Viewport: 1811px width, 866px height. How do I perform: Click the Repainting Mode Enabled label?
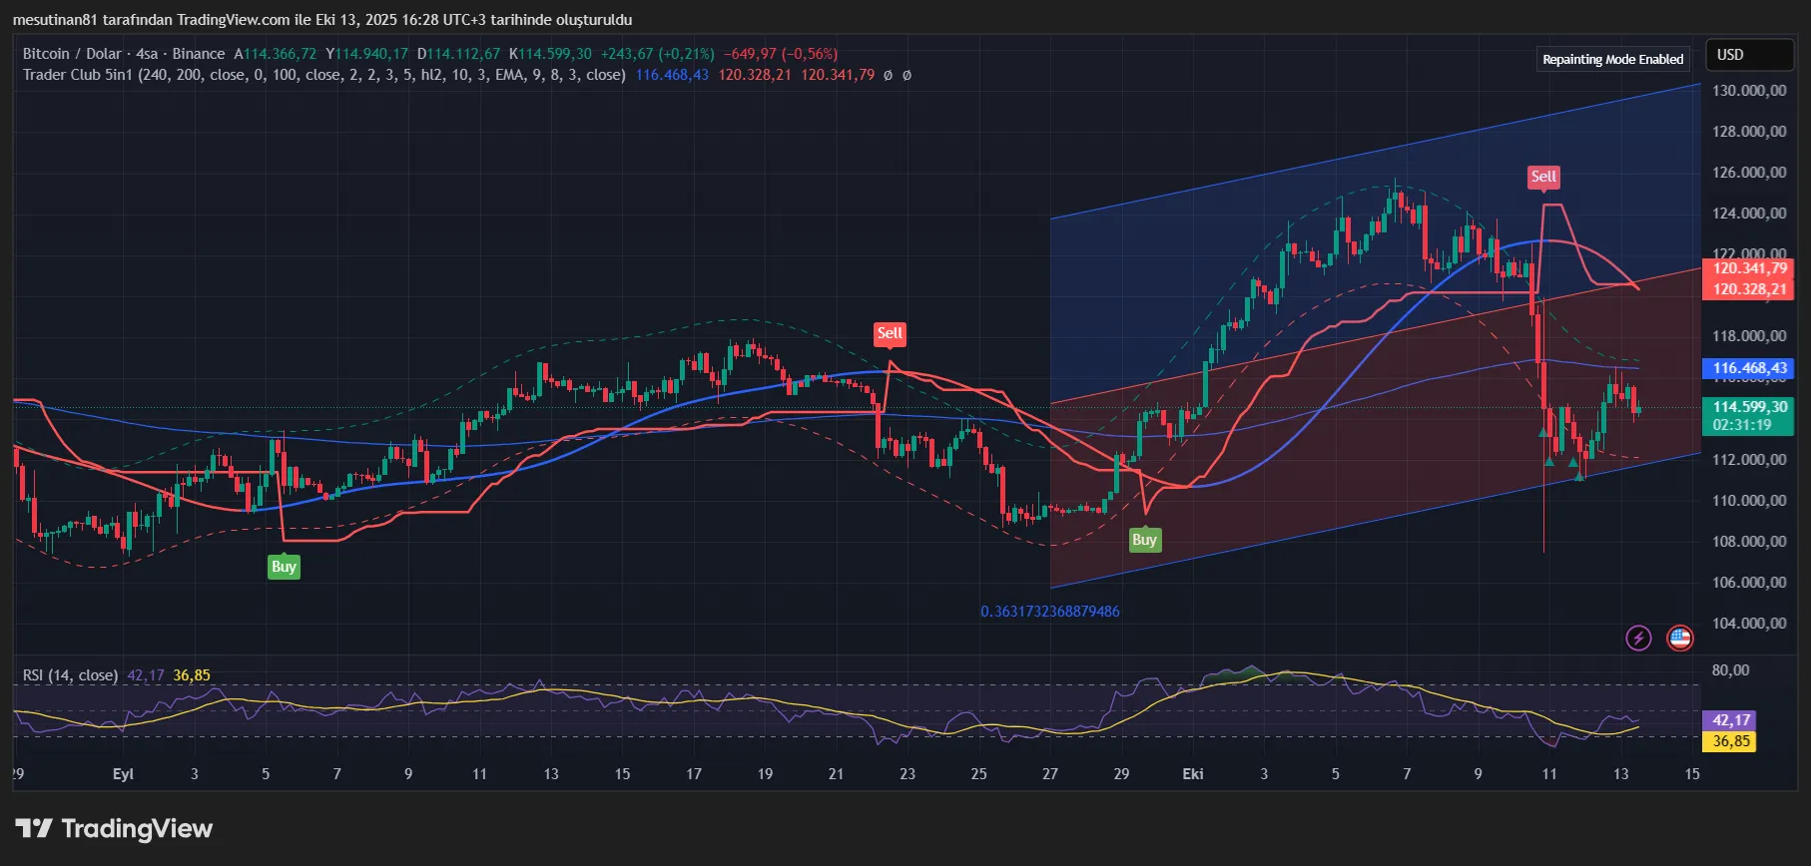pos(1612,59)
